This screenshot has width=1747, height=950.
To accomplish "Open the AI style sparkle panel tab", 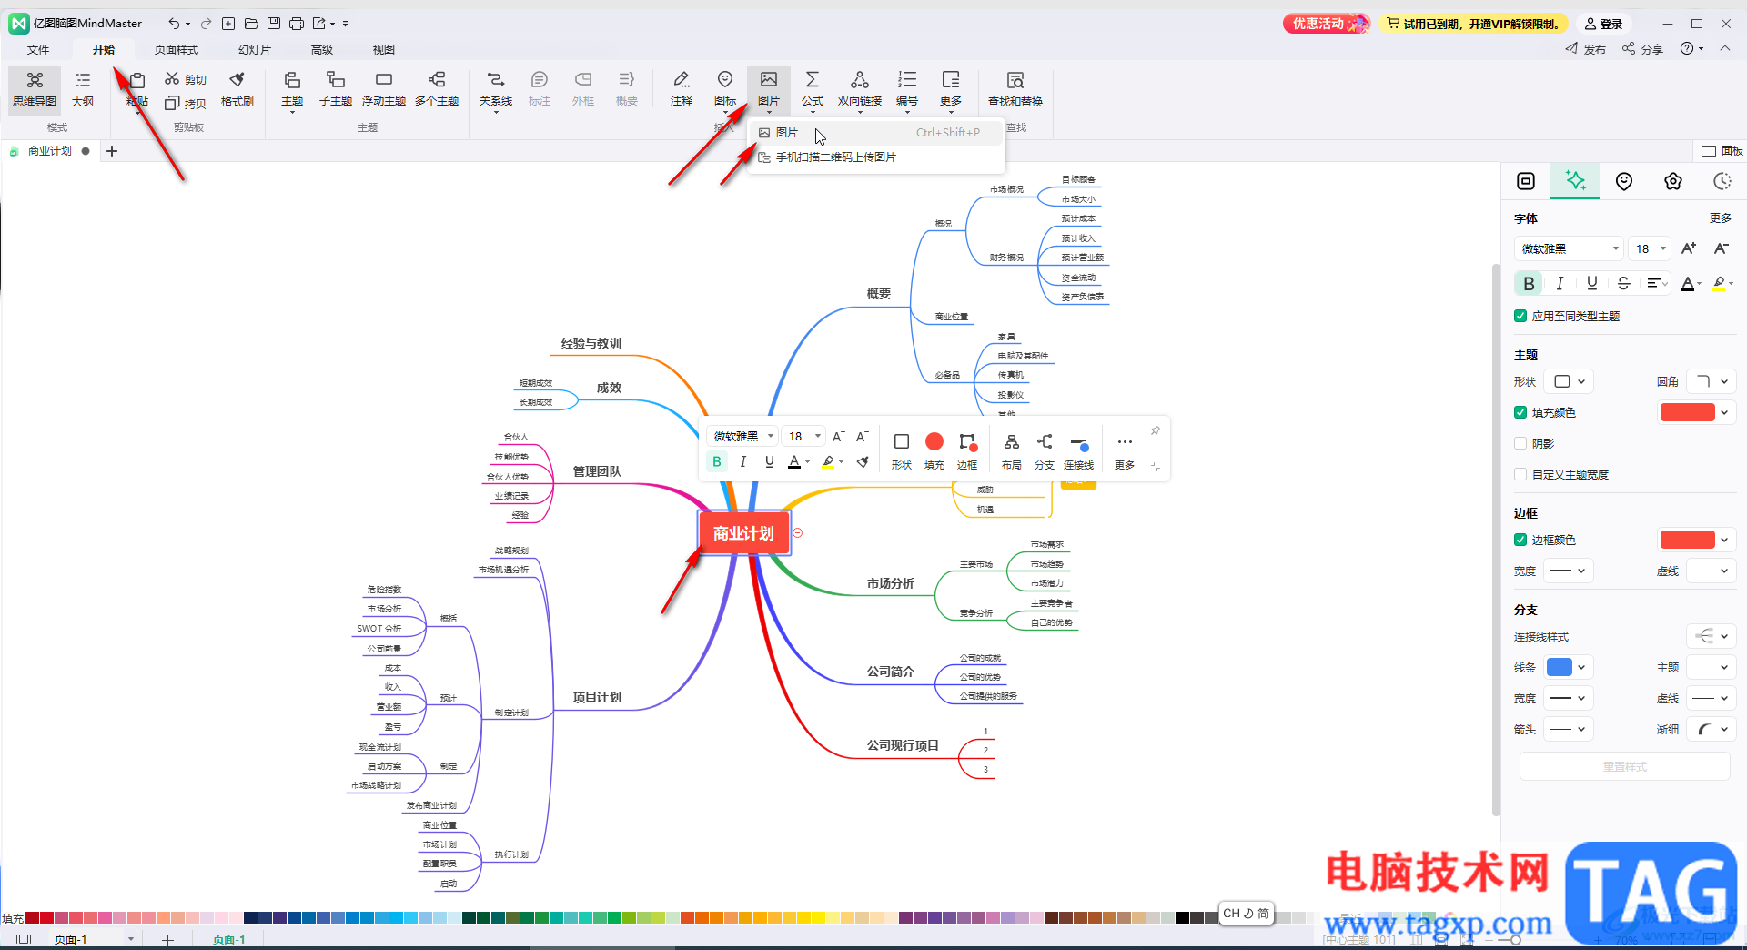I will click(x=1575, y=181).
